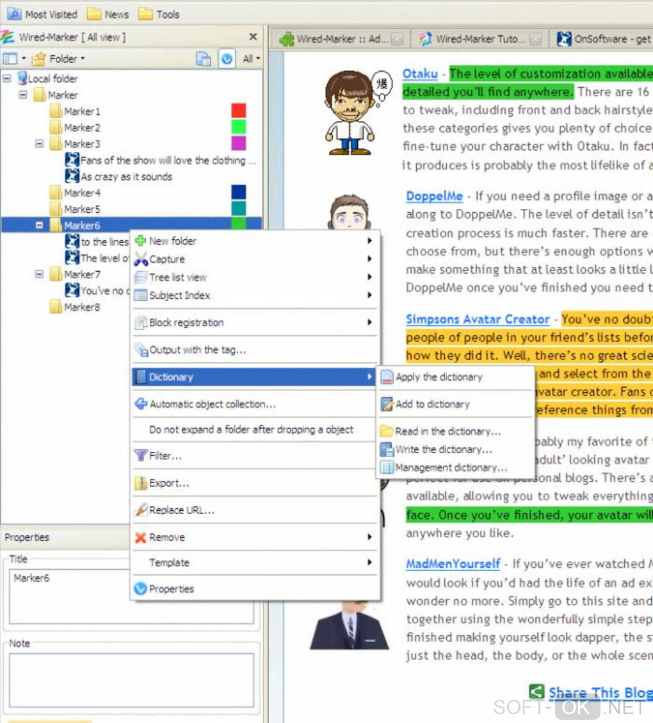
Task: Choose Write the dictionary
Action: coord(455,449)
